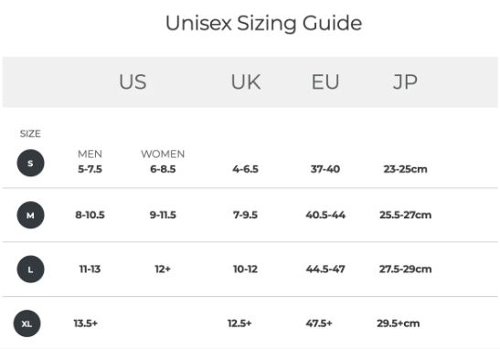Click the WOMEN label under US
The image size is (500, 349).
tap(163, 153)
